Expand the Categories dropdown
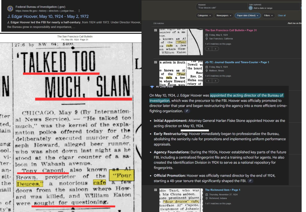The width and height of the screenshot is (306, 212). point(204,16)
